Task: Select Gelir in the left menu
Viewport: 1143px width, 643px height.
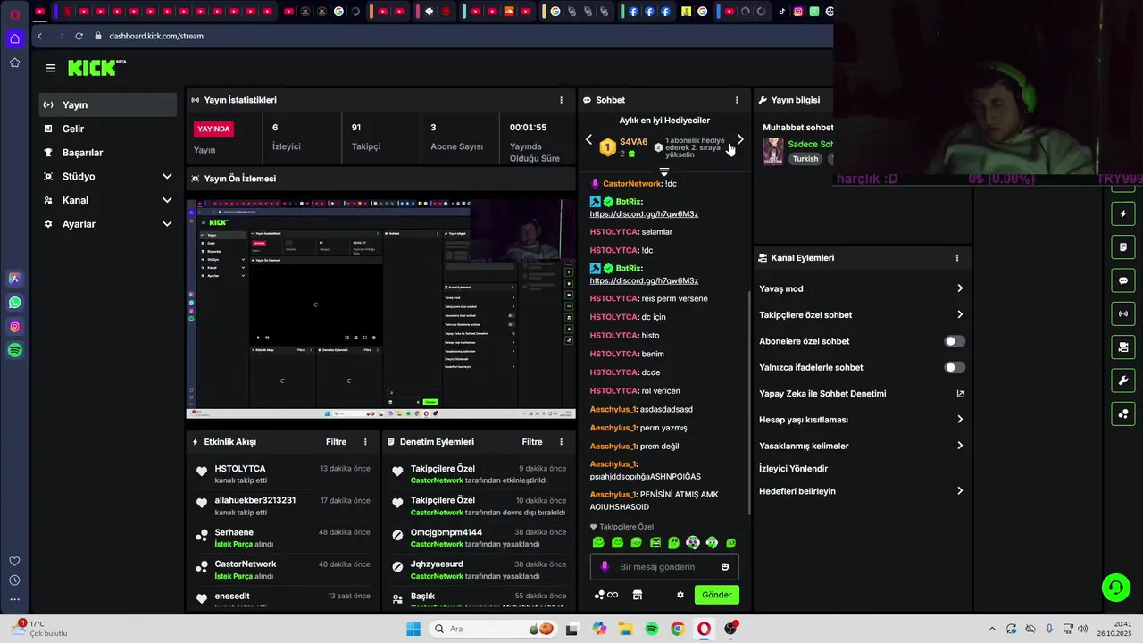Action: pos(108,129)
